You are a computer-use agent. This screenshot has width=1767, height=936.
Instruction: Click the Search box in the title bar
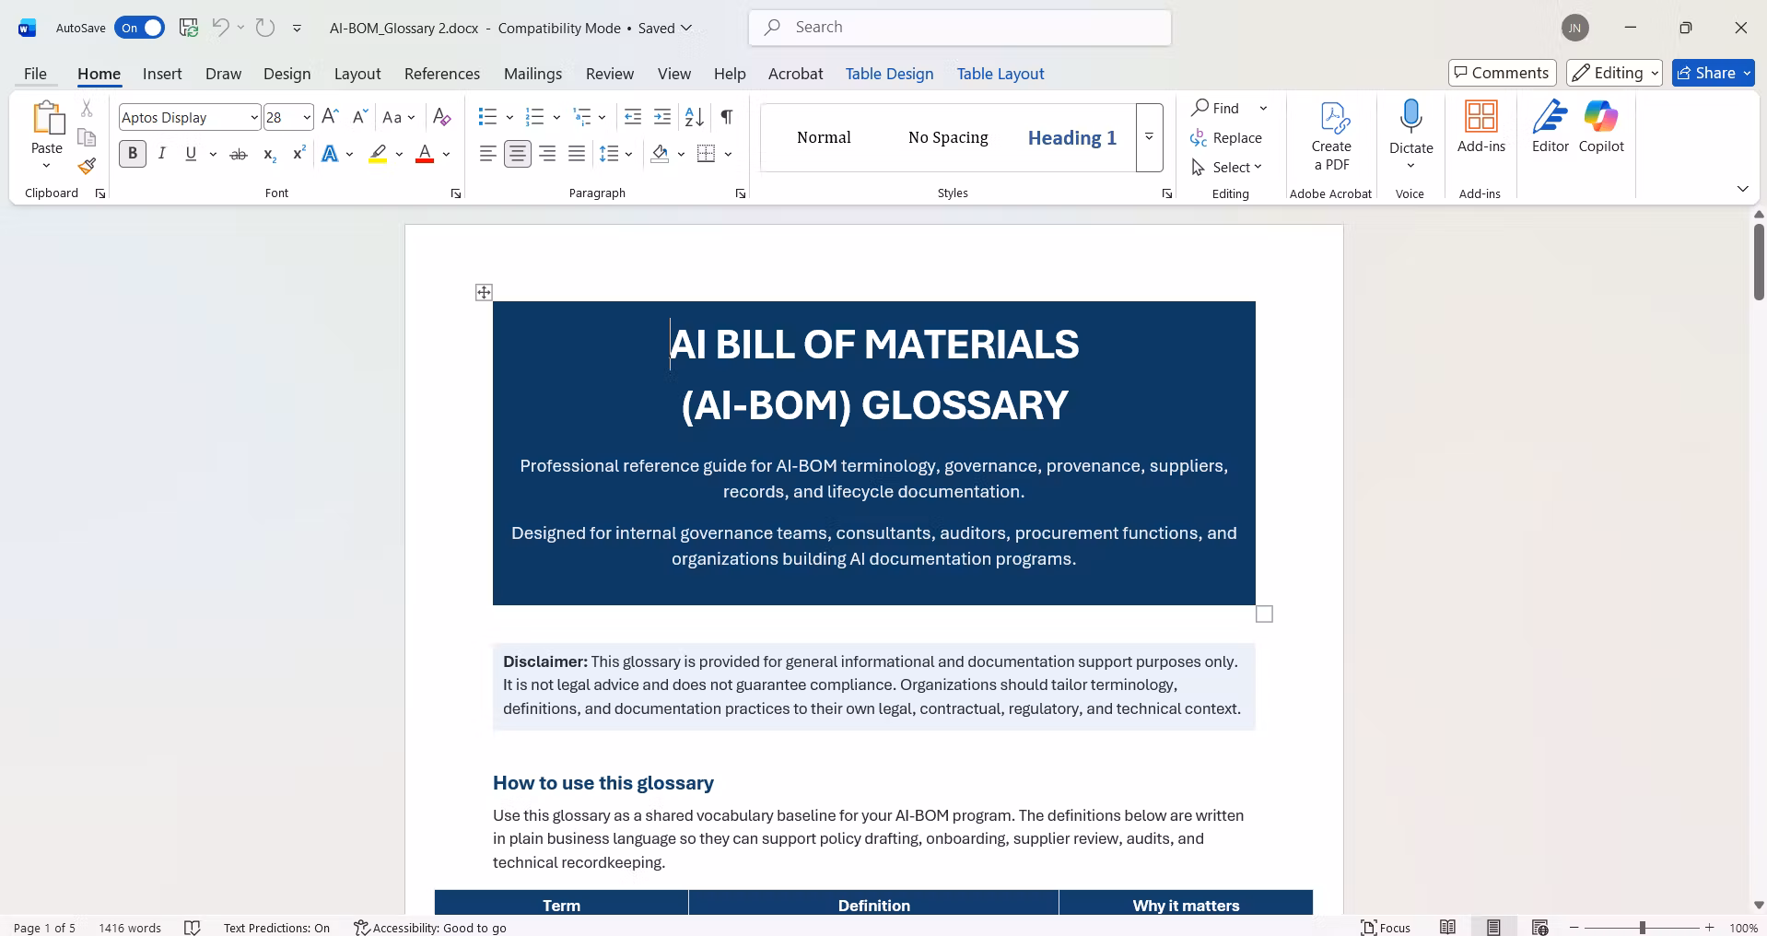click(x=960, y=28)
